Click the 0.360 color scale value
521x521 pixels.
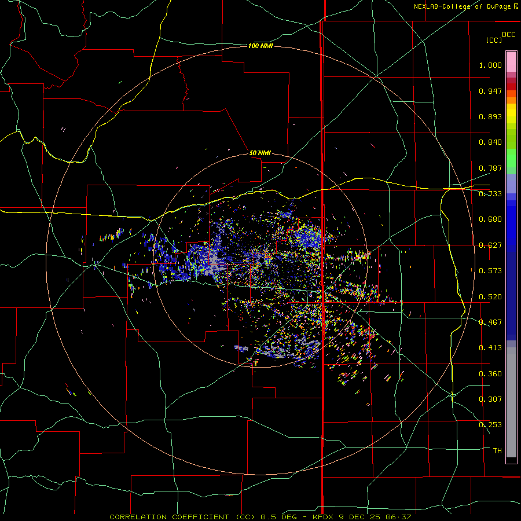tap(490, 374)
